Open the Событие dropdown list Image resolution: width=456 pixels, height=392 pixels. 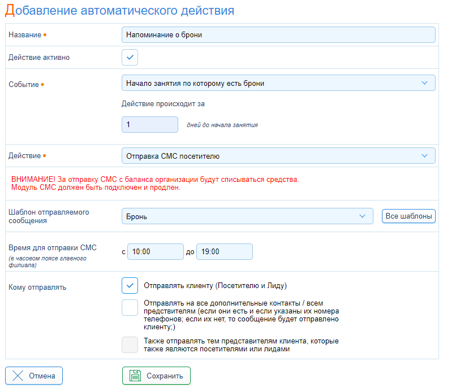coord(278,83)
